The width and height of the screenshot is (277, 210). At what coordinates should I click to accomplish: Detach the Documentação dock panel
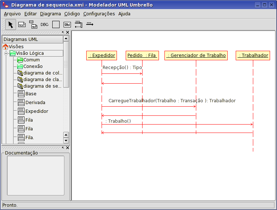[x=63, y=148]
